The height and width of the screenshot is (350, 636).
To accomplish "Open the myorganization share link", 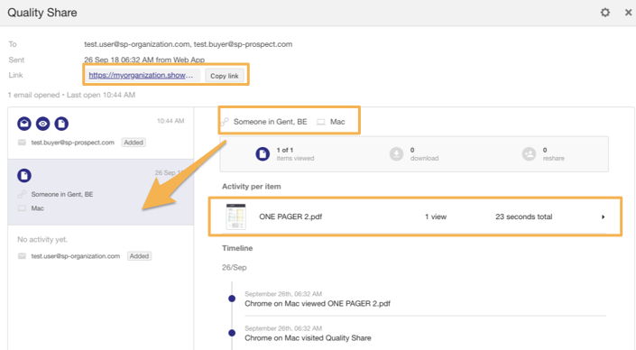I will click(x=141, y=75).
